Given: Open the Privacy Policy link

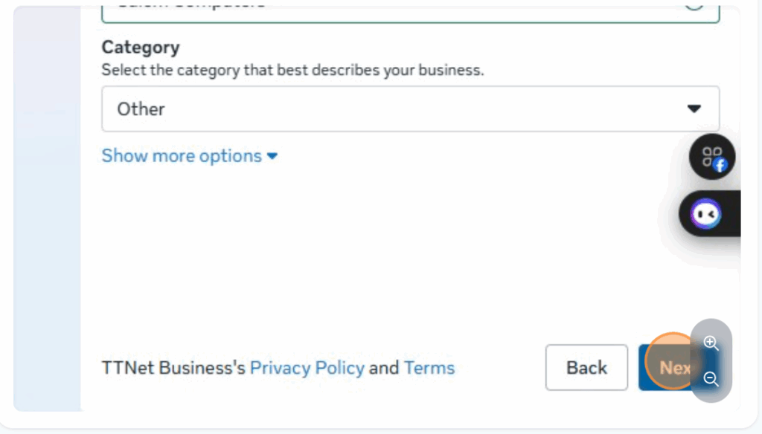Looking at the screenshot, I should (307, 368).
